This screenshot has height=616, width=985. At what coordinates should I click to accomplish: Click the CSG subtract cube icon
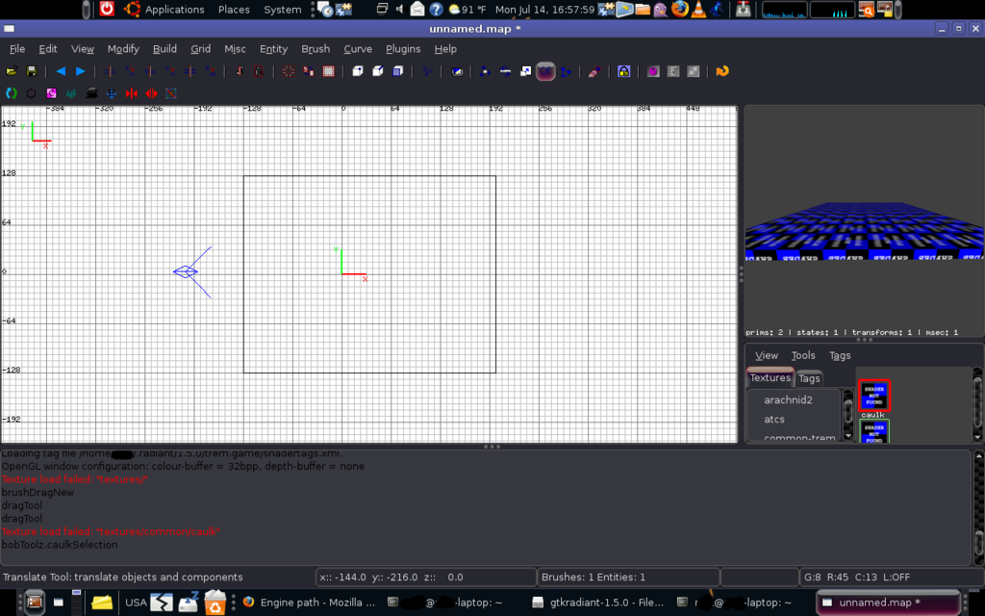click(x=358, y=71)
